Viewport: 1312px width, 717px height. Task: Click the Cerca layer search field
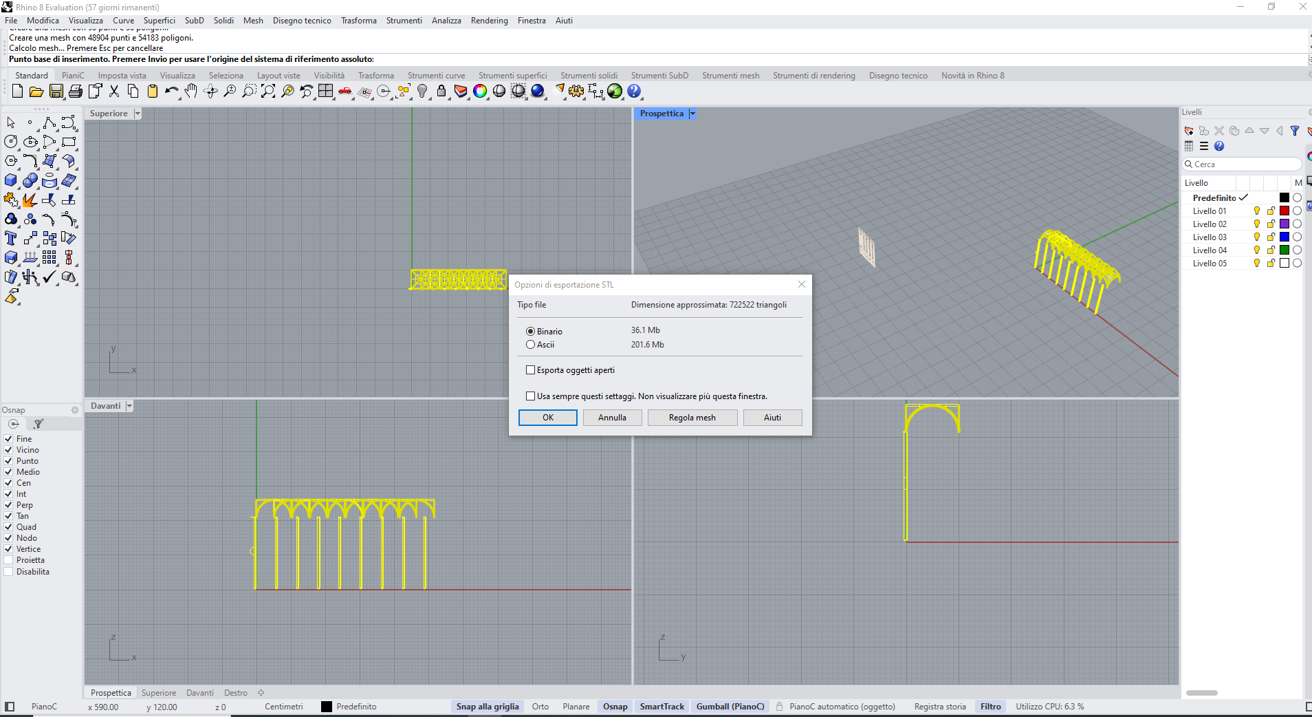(1246, 164)
